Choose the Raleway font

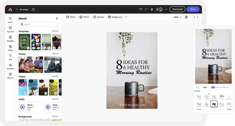(206, 97)
